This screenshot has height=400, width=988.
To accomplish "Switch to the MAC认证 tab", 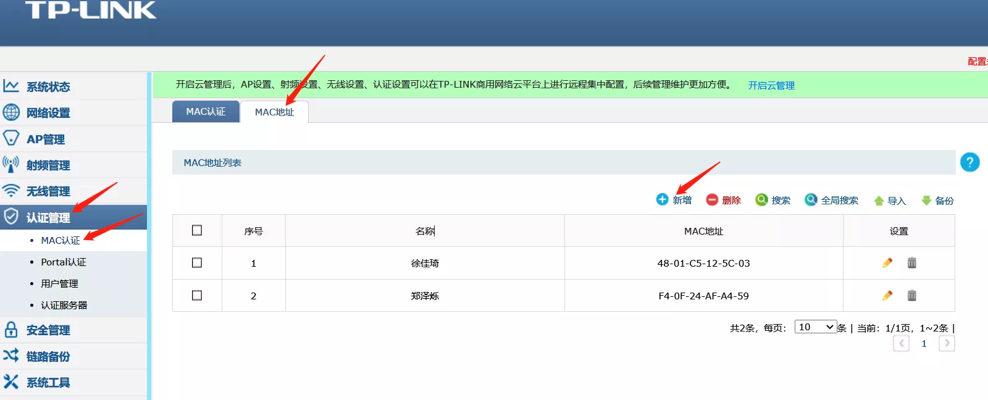I will click(x=206, y=112).
